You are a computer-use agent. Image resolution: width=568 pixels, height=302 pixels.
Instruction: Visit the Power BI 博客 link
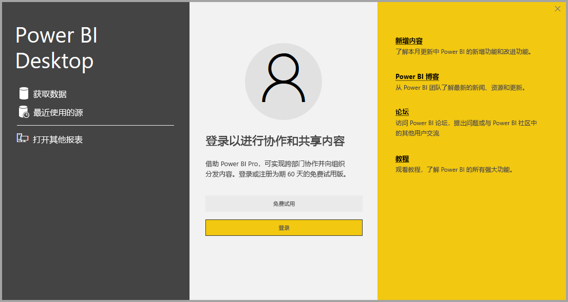(418, 77)
